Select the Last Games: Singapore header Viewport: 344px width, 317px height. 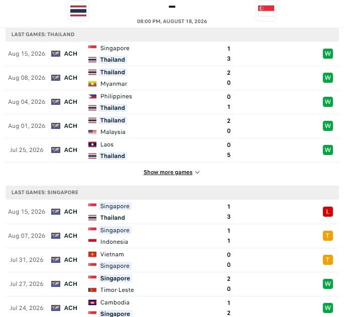click(x=172, y=193)
